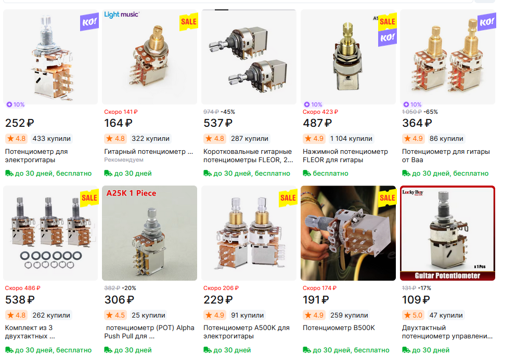
Task: Click the 433 купили purchases badge
Action: click(51, 139)
